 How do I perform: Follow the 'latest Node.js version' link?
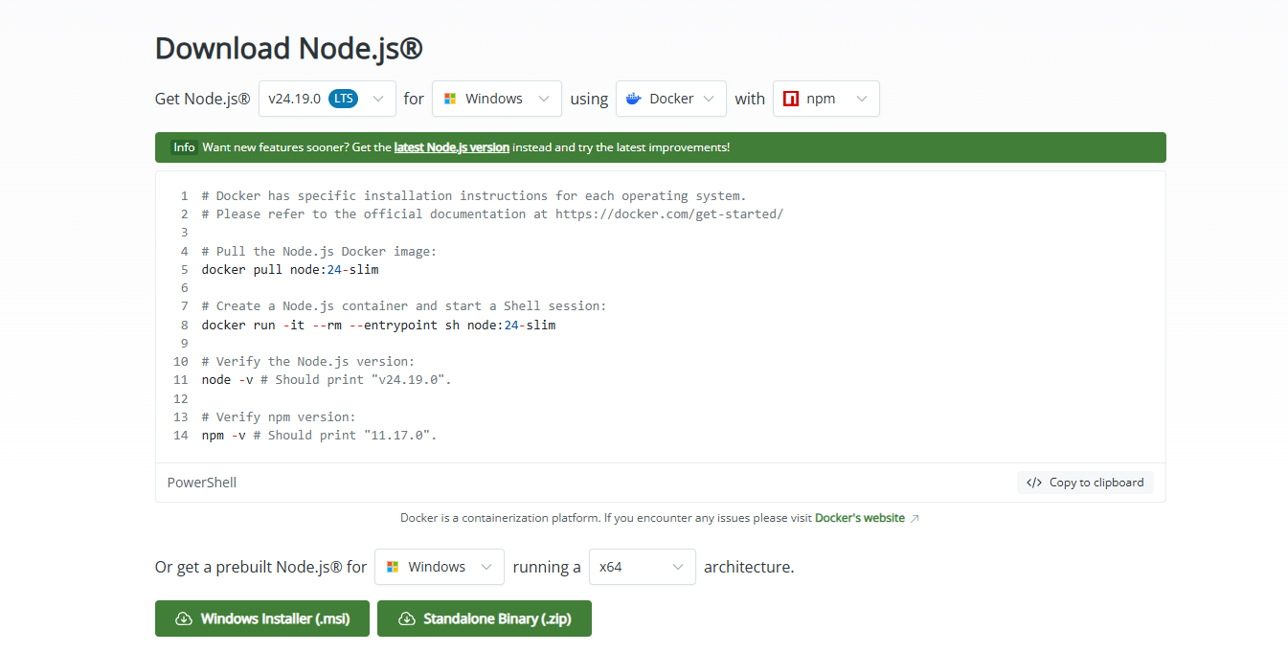tap(452, 147)
